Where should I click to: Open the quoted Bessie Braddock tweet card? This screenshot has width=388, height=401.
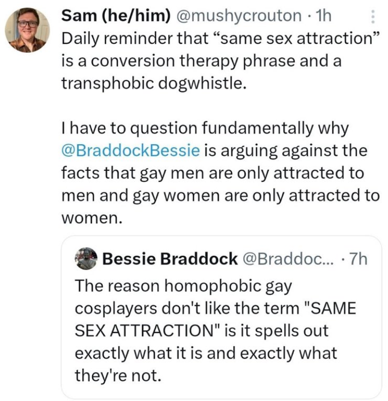coord(222,316)
